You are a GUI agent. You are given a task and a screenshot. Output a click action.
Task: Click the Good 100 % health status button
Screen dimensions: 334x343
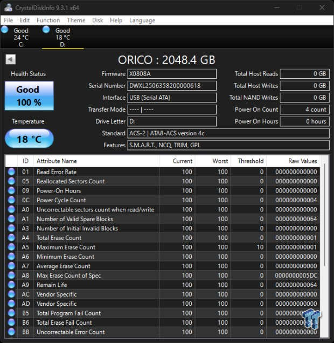click(29, 95)
